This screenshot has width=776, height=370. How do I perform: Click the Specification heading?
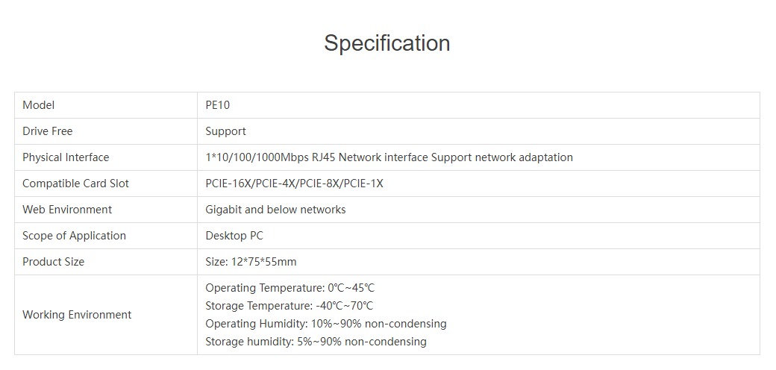pos(387,43)
